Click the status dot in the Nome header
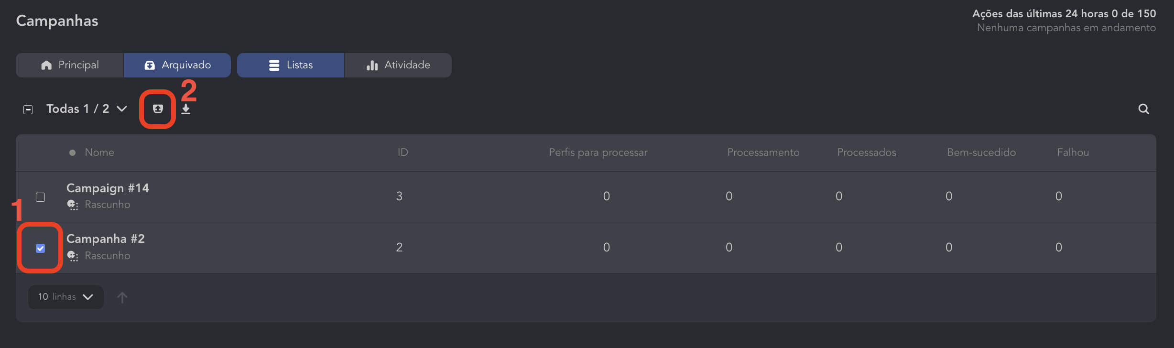1174x348 pixels. [72, 152]
